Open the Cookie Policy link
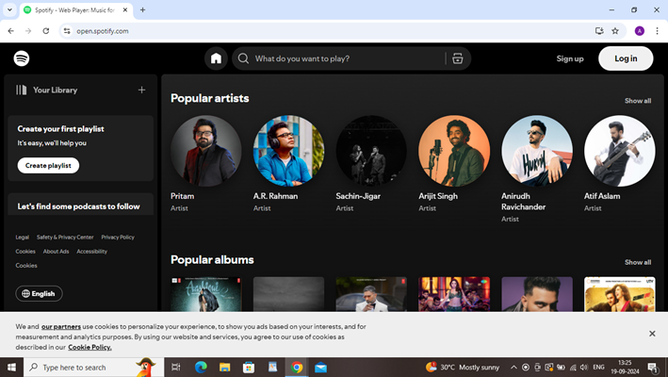Screen dimensions: 668x377 coord(90,347)
